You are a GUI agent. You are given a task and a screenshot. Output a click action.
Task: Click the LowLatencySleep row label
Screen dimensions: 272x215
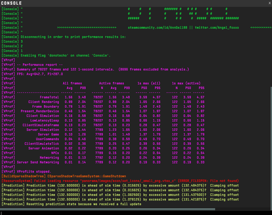[45, 120]
